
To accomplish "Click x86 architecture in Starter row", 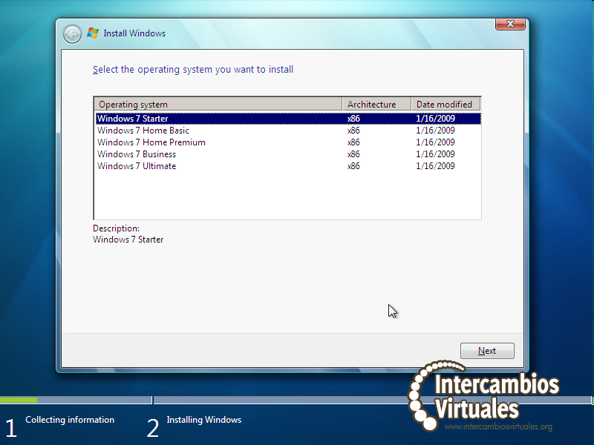I will tap(353, 119).
